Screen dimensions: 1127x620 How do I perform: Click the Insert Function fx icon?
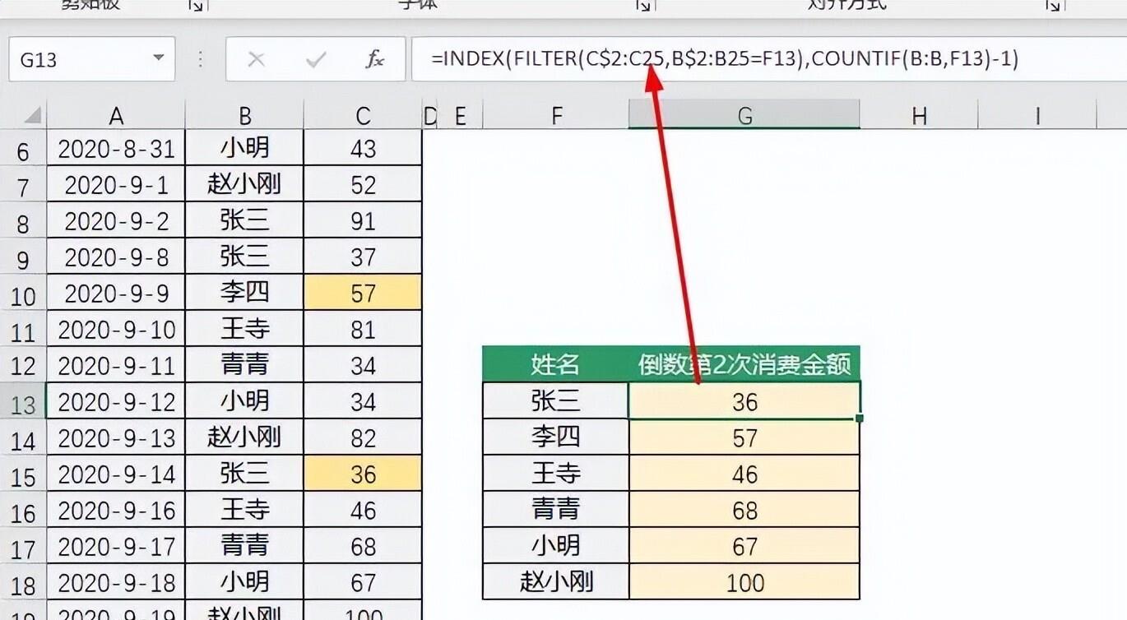[x=374, y=59]
